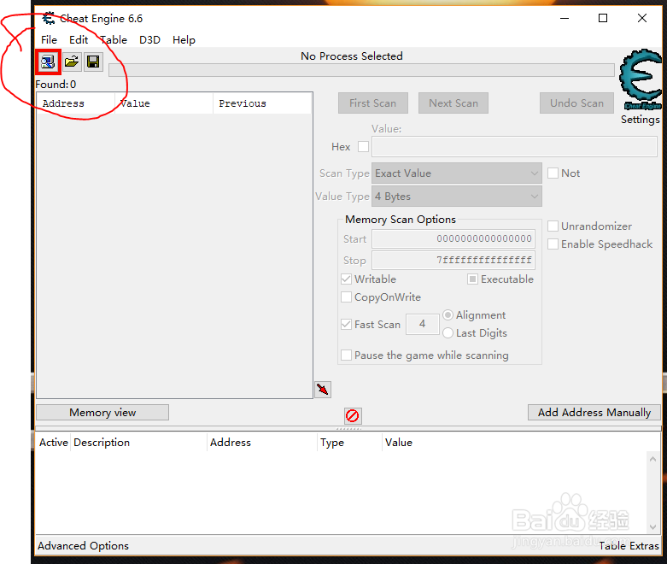Click address table scrollbar up arrow

652,459
